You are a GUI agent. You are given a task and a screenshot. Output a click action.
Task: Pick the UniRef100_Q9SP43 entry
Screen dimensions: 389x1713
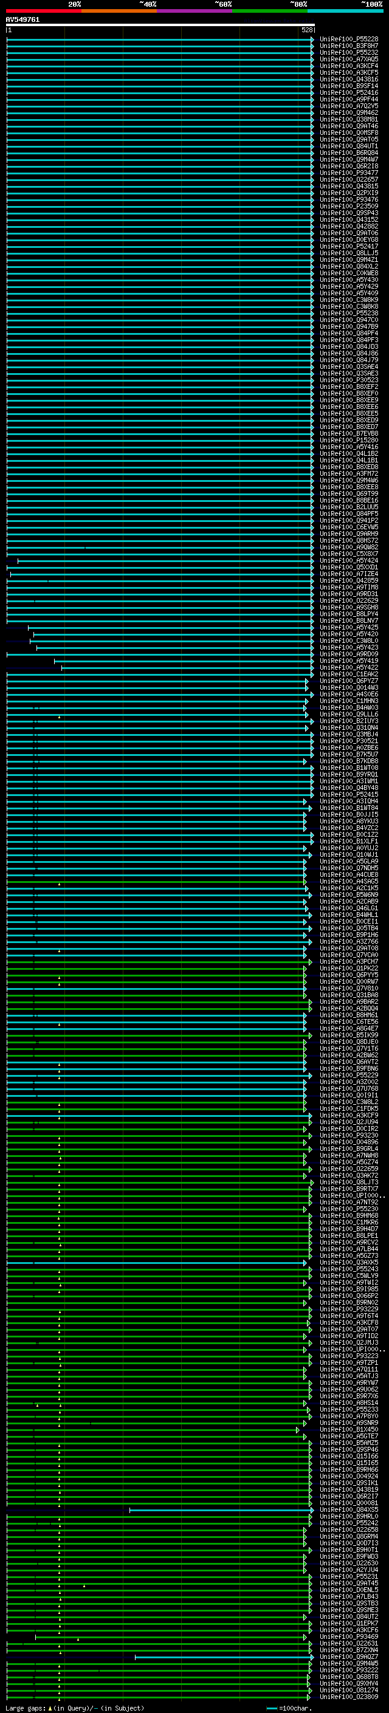(348, 213)
